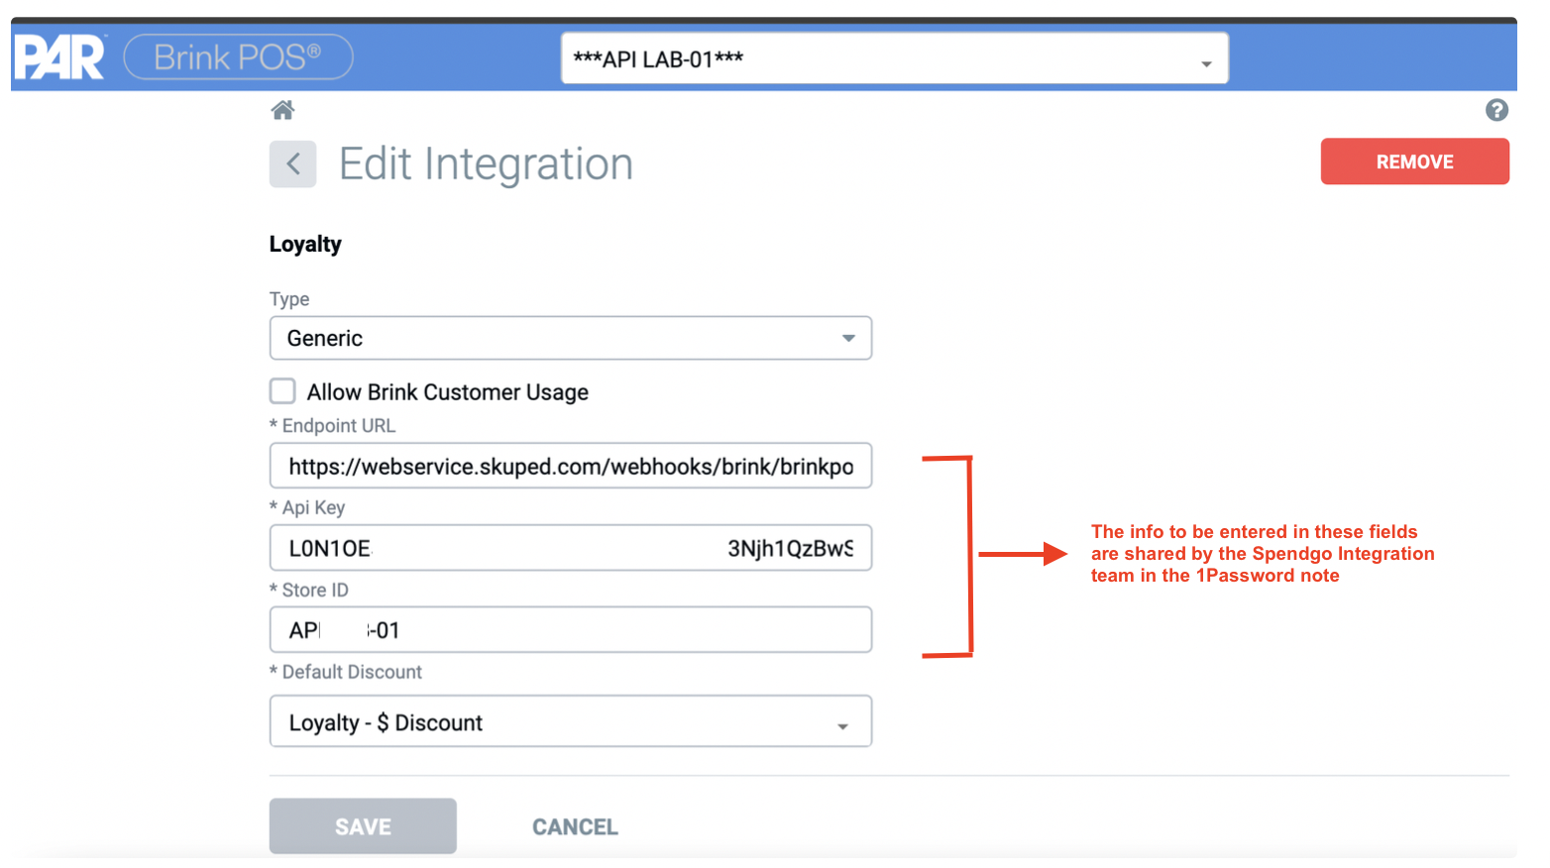Open the help question mark icon

point(1496,110)
